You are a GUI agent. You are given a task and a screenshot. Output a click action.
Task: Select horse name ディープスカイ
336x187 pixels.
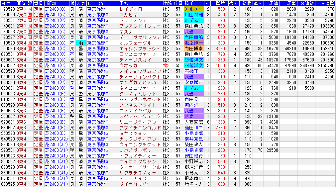[x=135, y=60]
